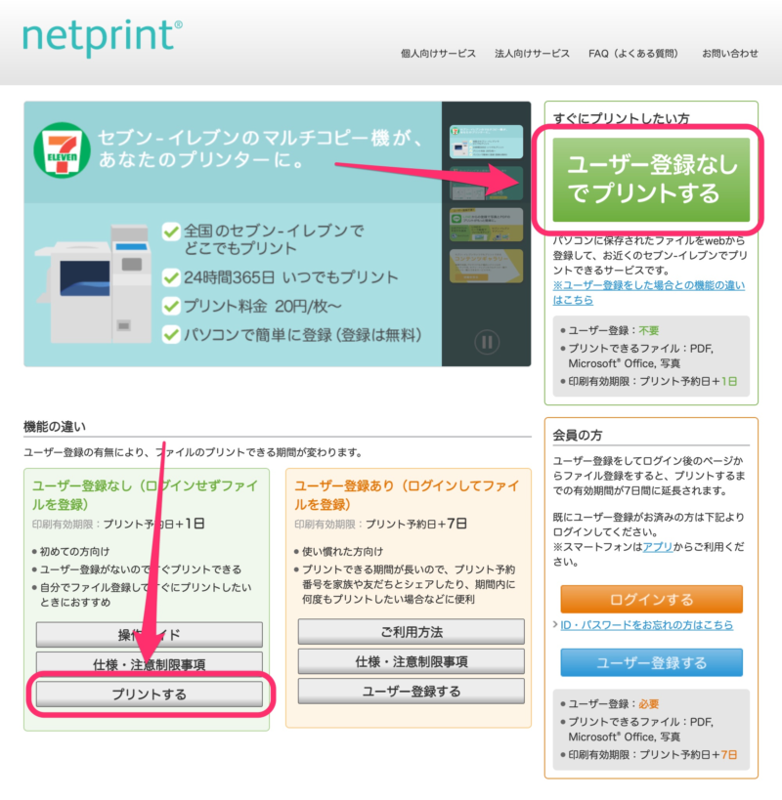The width and height of the screenshot is (782, 800).
Task: Click the 会員の方 heading
Action: tap(578, 435)
